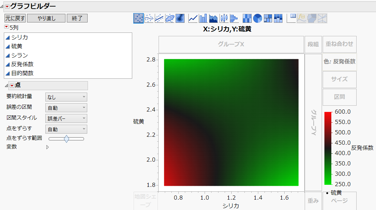Click the 600.0 legend scale value
Viewport: 376px width, 210px height.
[x=342, y=112]
